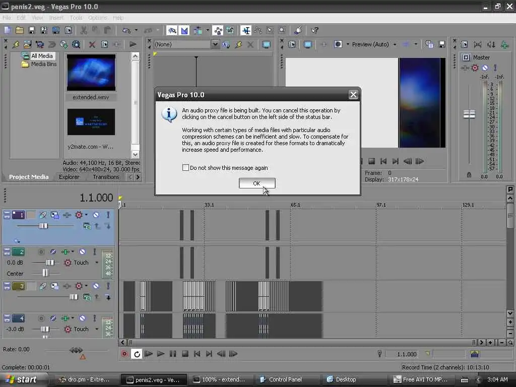Click the Import Media icon in Project Media
Screen dimensions: 516x387
click(x=27, y=44)
